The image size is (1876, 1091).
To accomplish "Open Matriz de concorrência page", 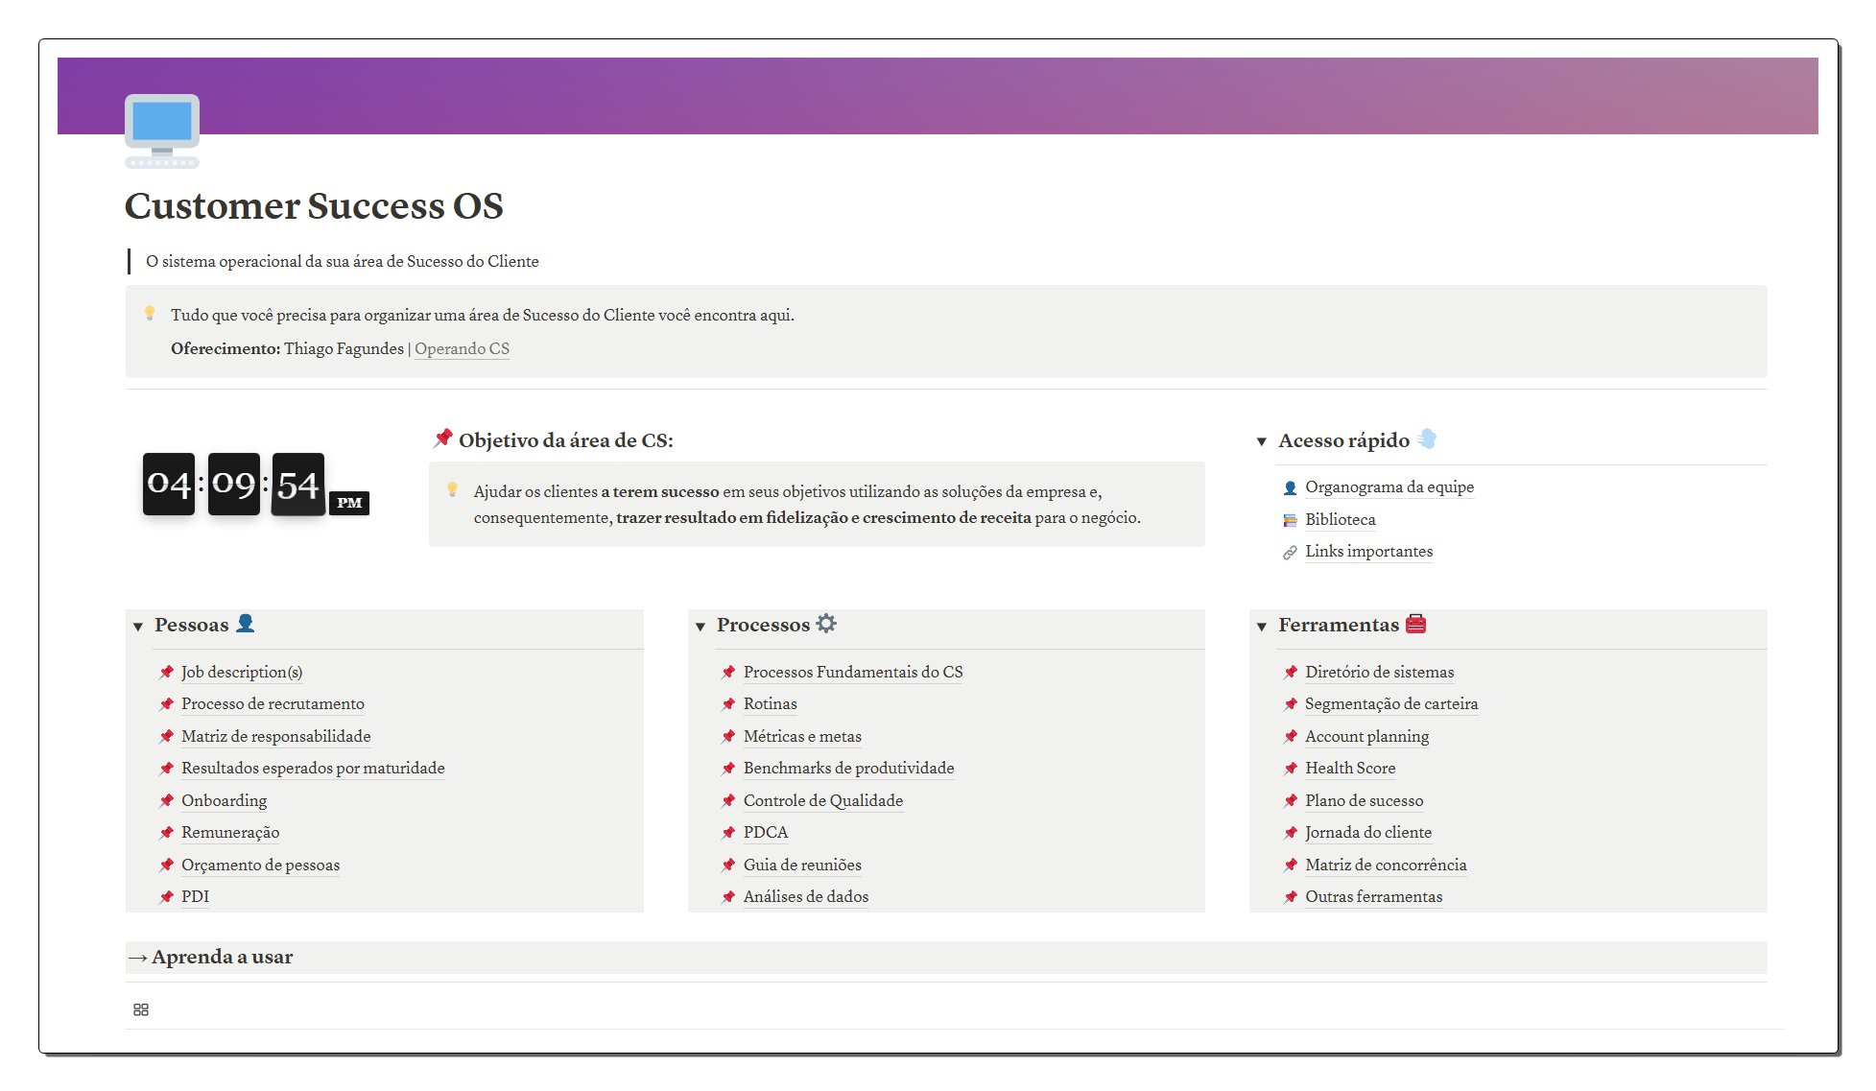I will 1386,865.
